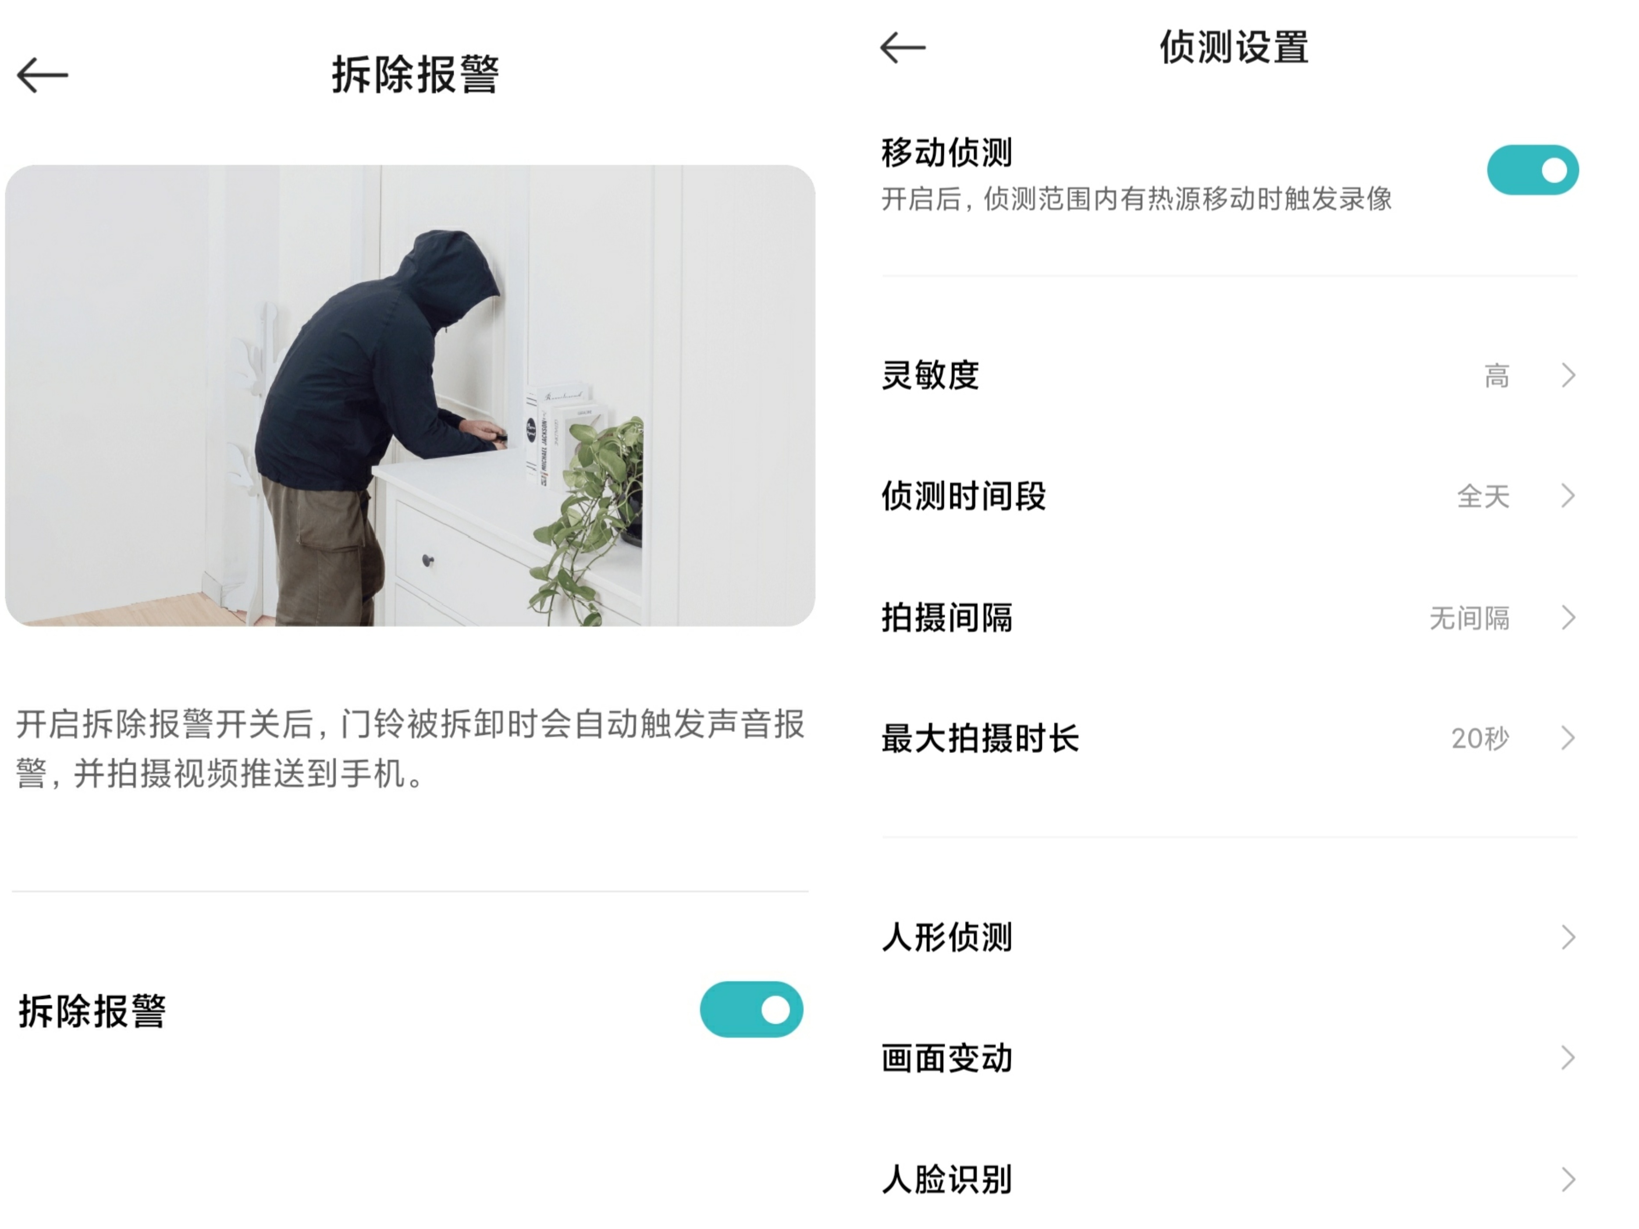Open the 人形侦测 settings entry
The image size is (1639, 1229).
pos(1229,937)
